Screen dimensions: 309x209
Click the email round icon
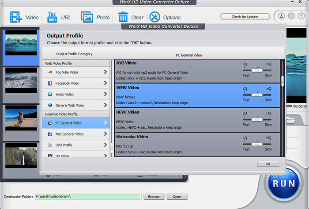pos(291,16)
